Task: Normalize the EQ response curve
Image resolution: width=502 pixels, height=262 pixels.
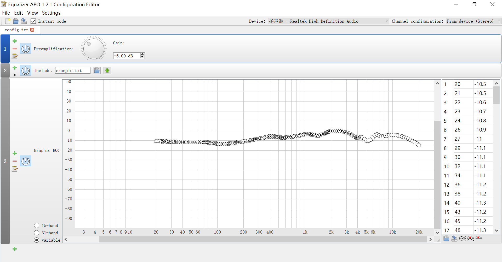Action: click(471, 238)
